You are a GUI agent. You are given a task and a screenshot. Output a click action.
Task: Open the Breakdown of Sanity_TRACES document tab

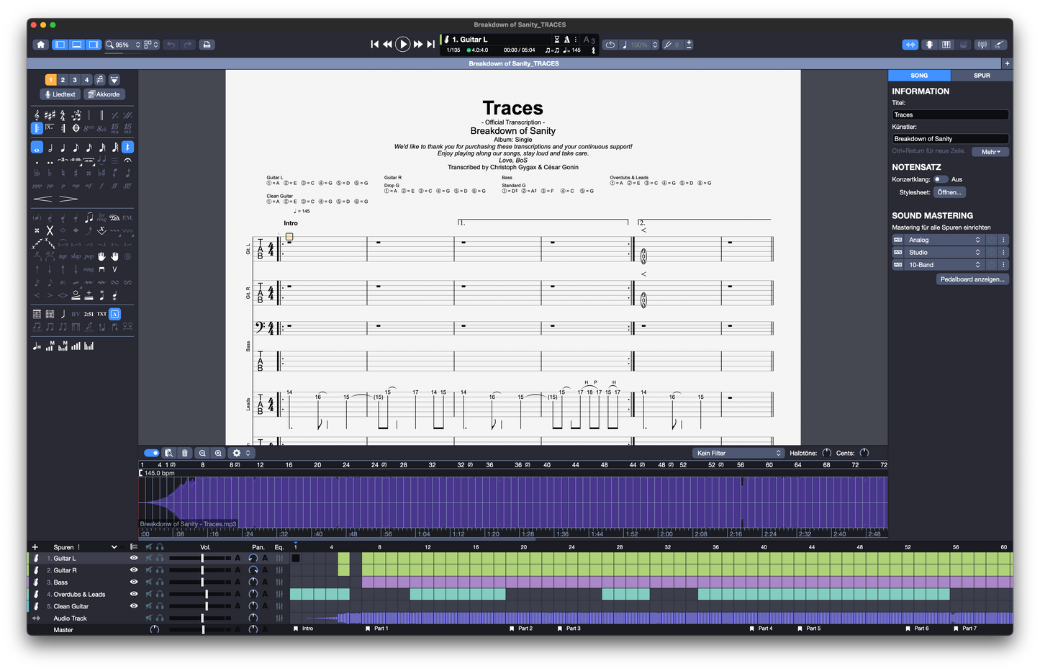(514, 63)
